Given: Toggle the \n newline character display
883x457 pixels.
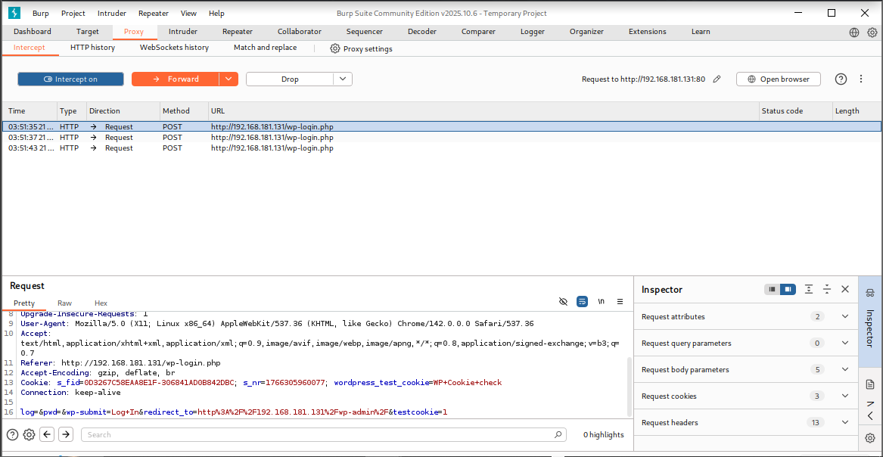Looking at the screenshot, I should [x=601, y=301].
